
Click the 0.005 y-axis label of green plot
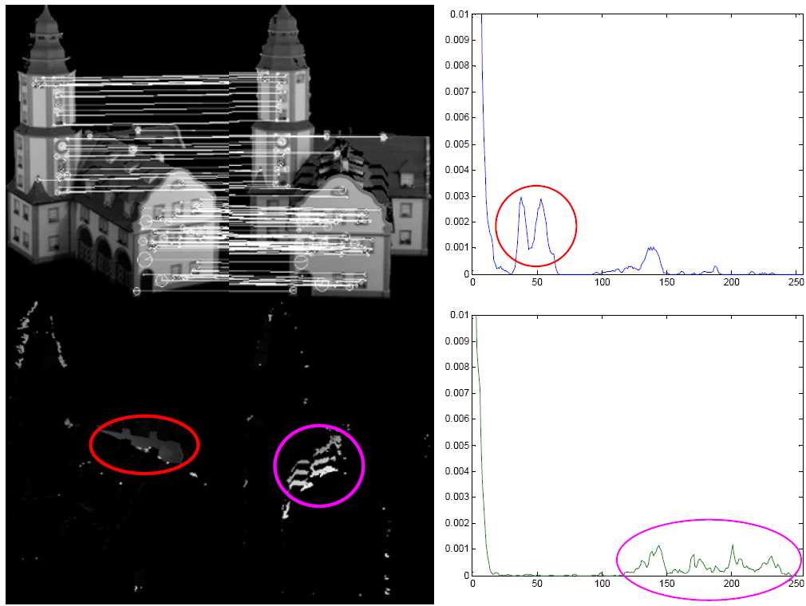[457, 445]
